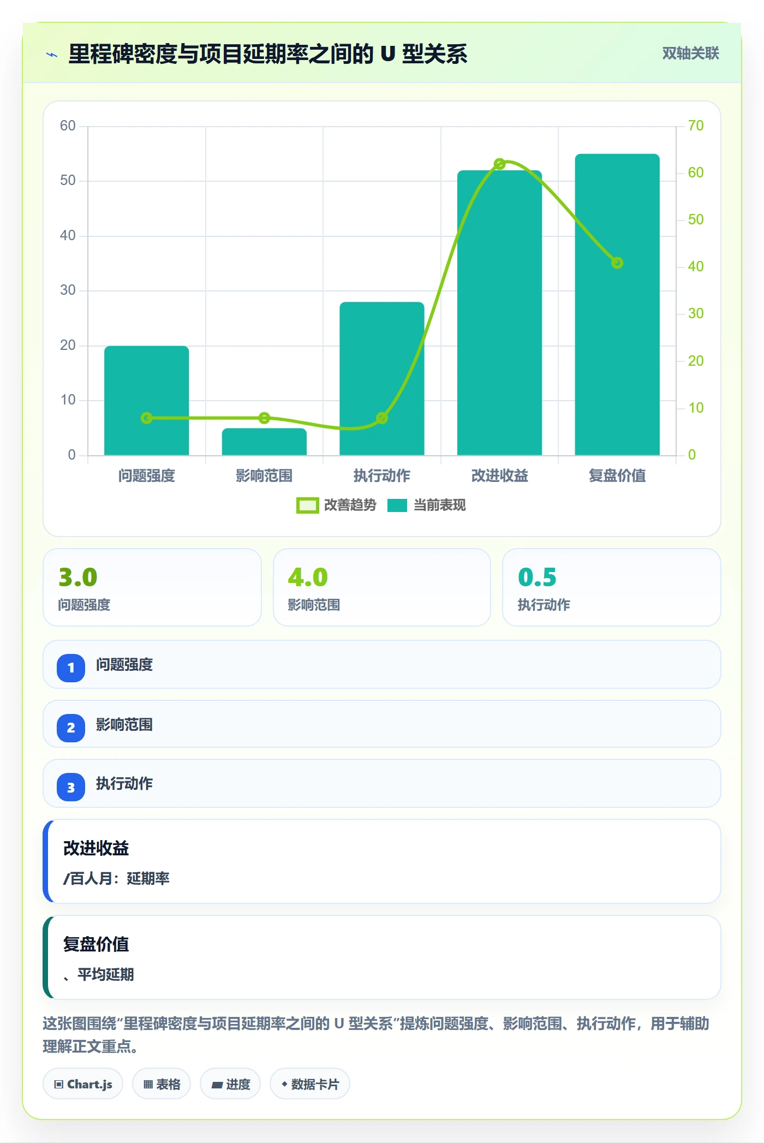
Task: Click the x-axis label 复盘价值
Action: pos(617,476)
